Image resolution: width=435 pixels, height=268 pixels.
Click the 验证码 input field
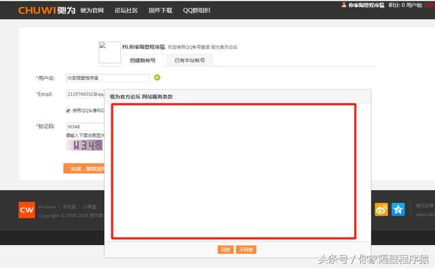tap(85, 126)
